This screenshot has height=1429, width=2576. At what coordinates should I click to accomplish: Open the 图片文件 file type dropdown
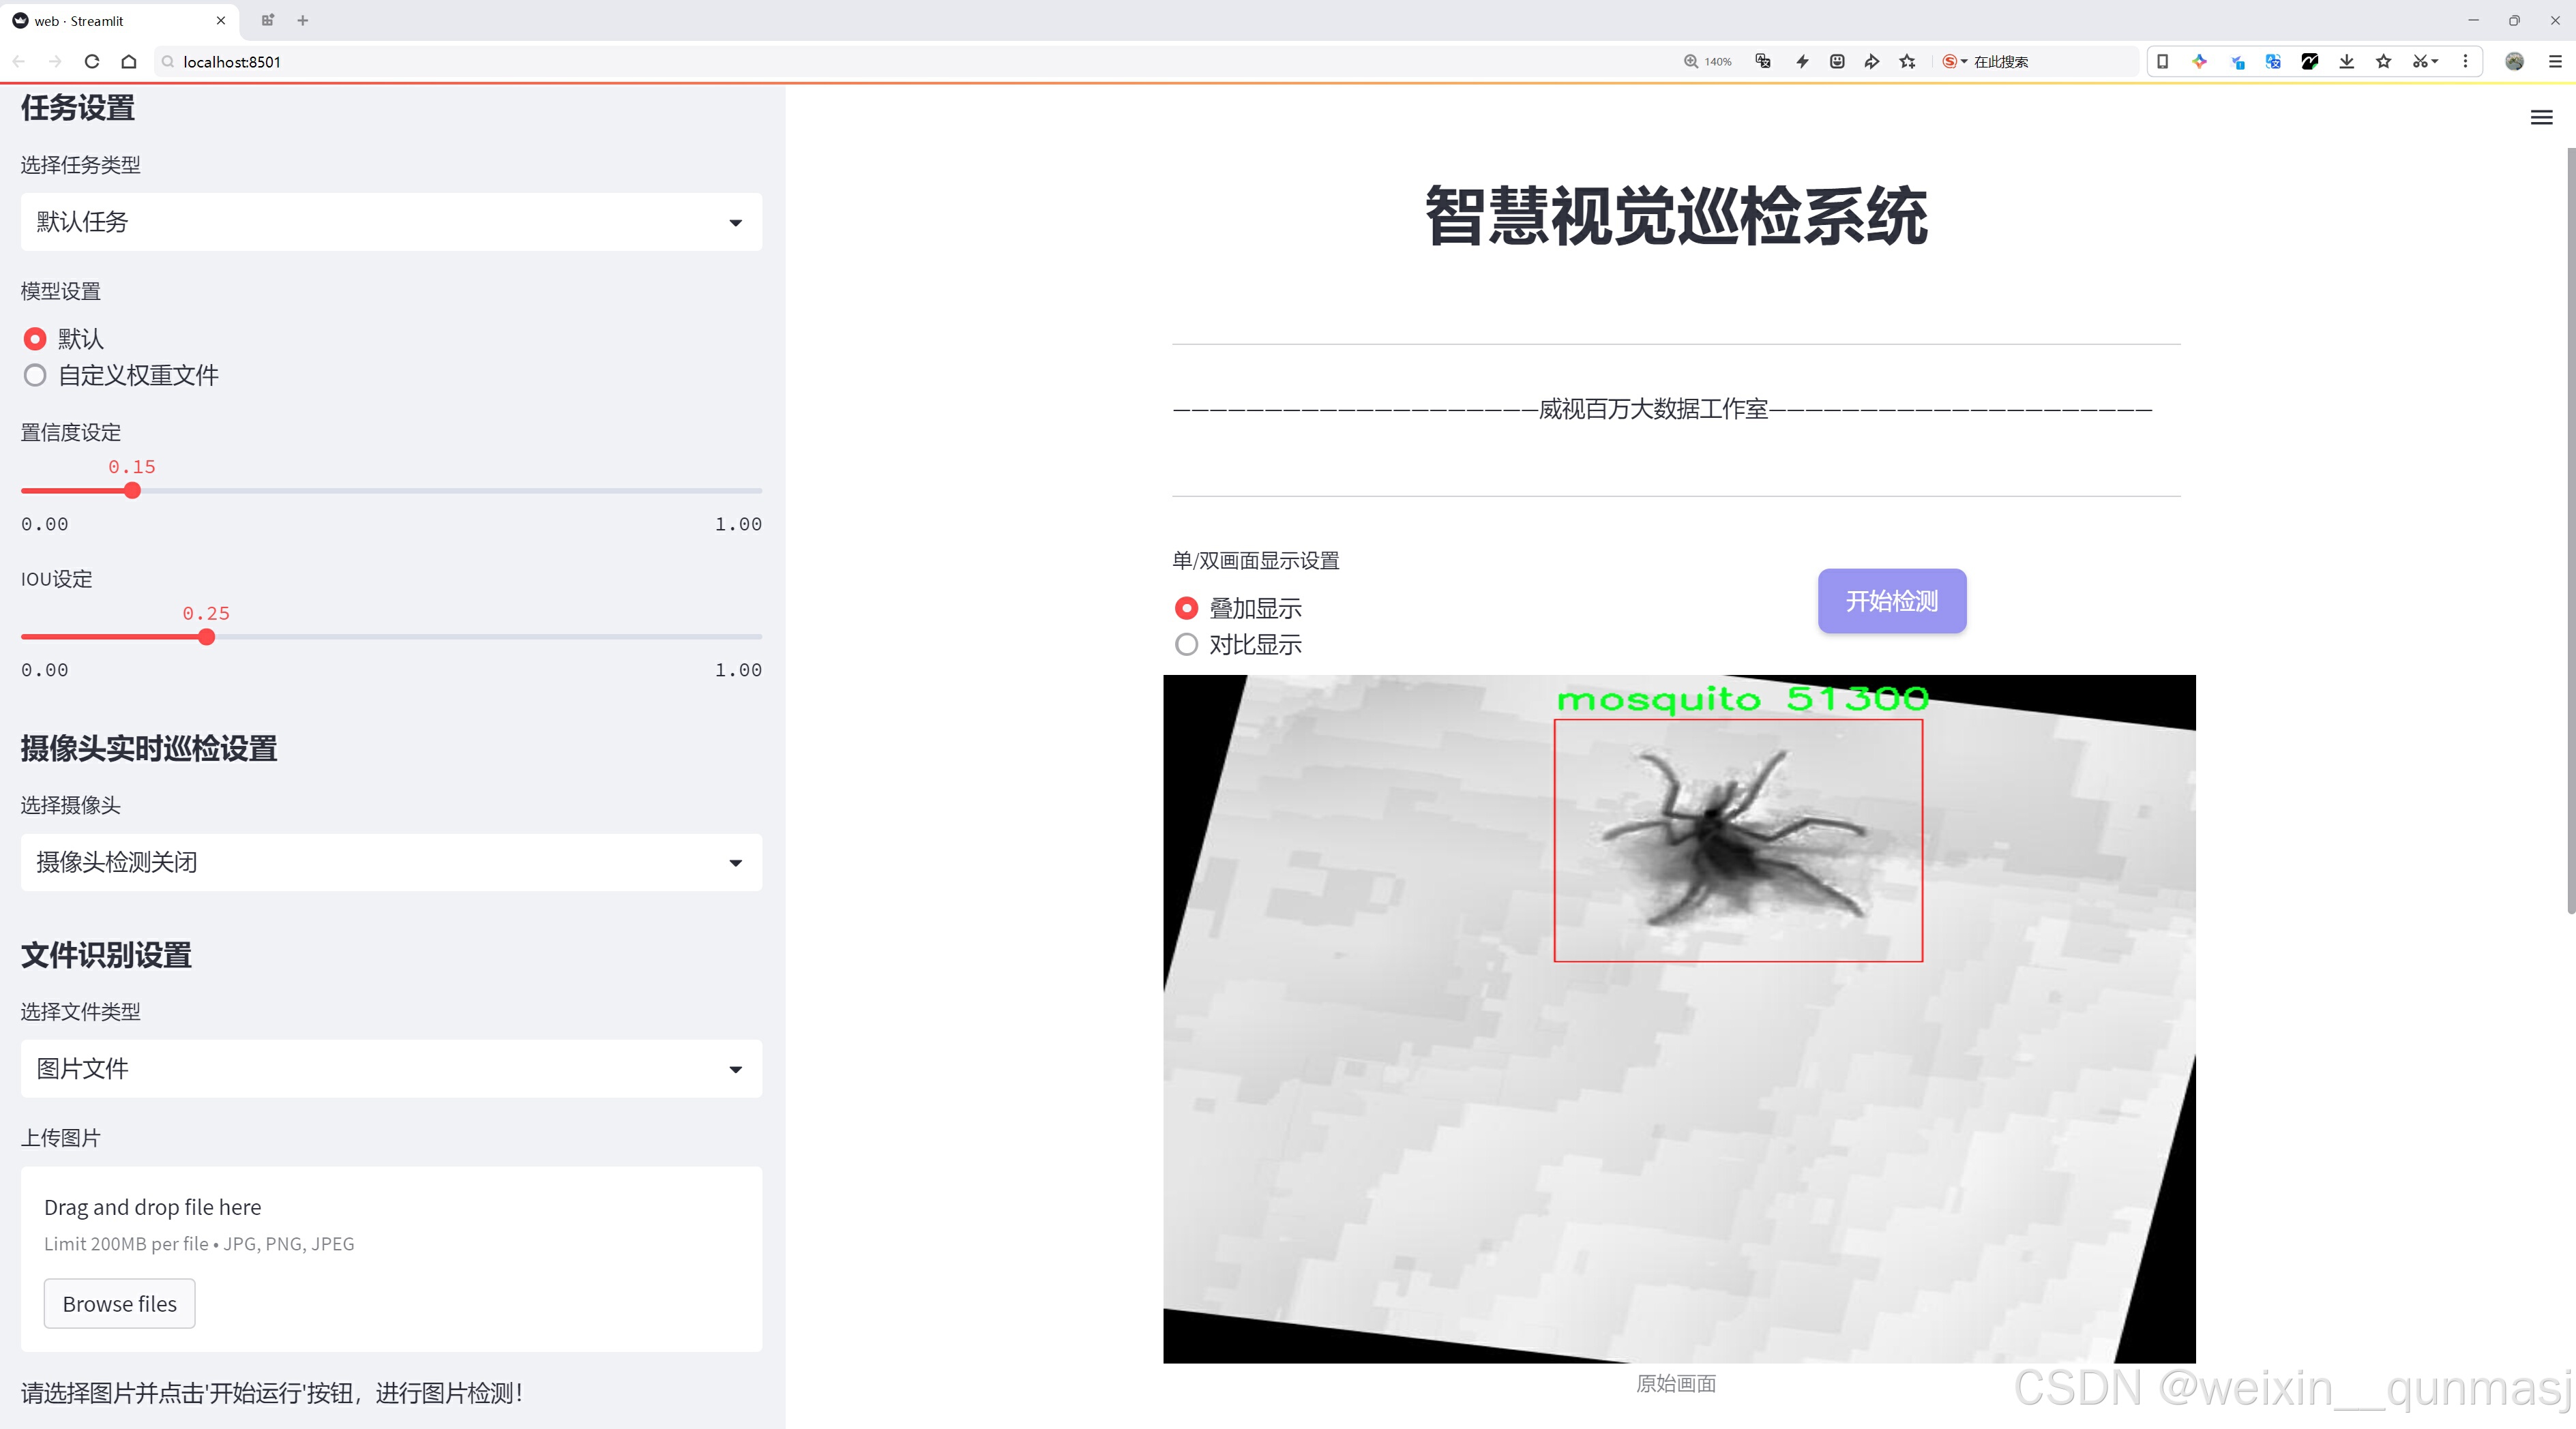[x=391, y=1069]
